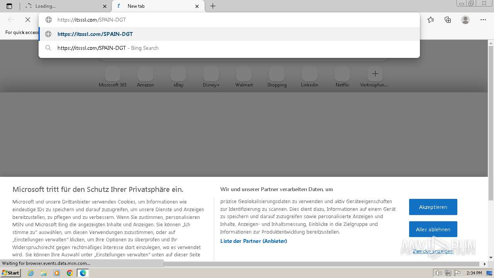Click the Alles ablehnen button

[x=433, y=229]
